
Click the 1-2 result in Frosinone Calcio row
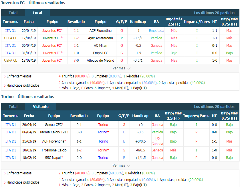(x=79, y=150)
